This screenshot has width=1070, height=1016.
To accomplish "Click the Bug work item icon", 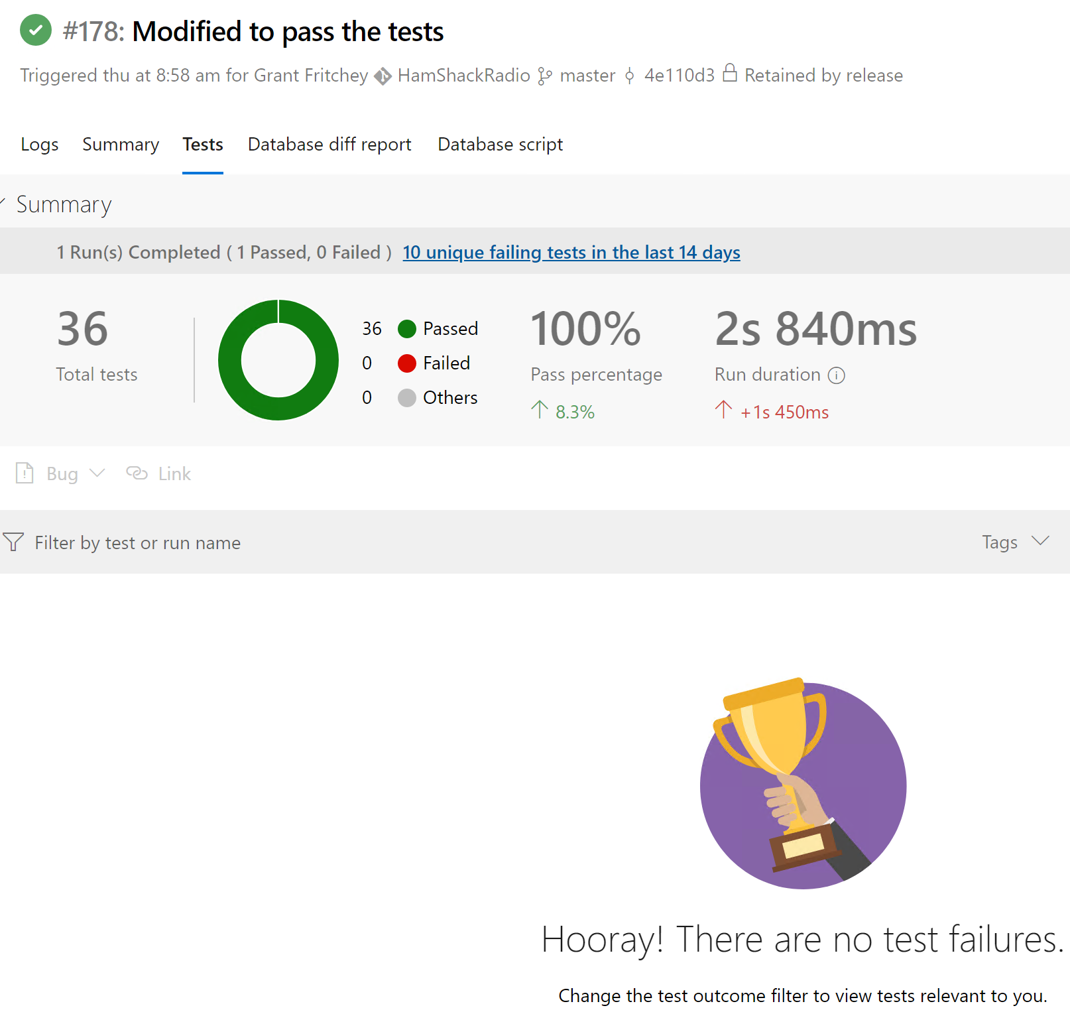I will pos(25,474).
